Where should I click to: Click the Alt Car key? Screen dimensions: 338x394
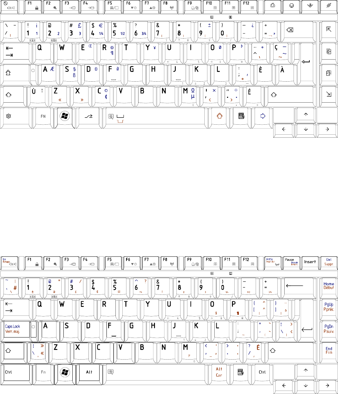click(219, 374)
